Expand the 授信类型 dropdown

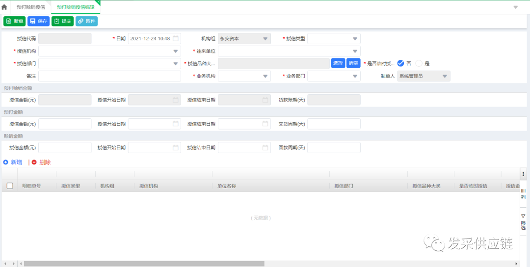point(355,39)
